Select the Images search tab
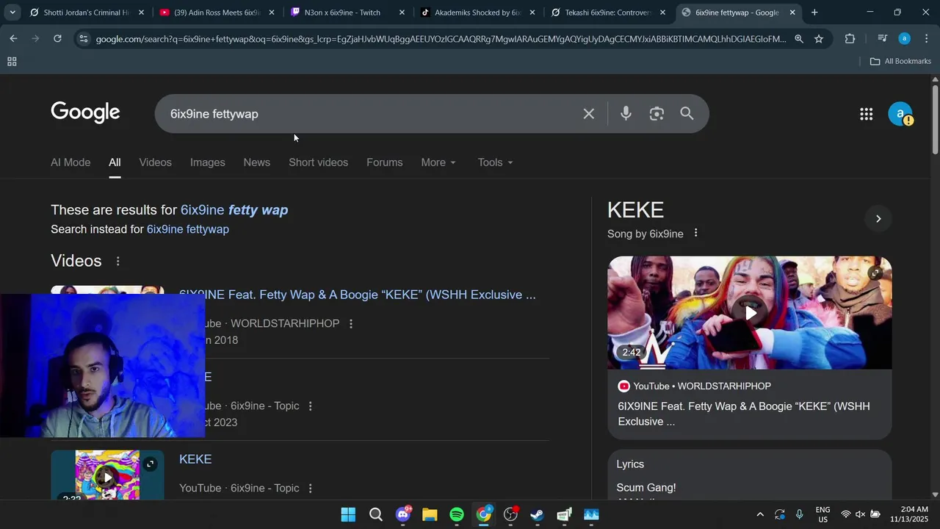 click(x=208, y=162)
